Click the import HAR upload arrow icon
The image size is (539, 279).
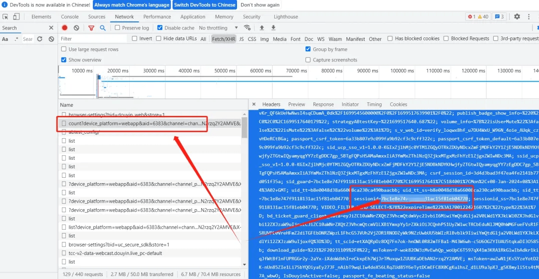click(262, 28)
